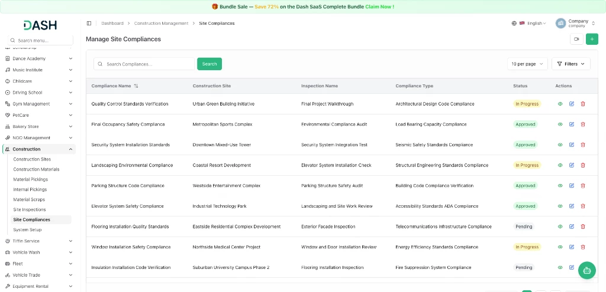Focus the Search Compliances input field

point(144,64)
